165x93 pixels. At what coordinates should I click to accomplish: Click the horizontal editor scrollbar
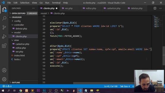point(104,83)
